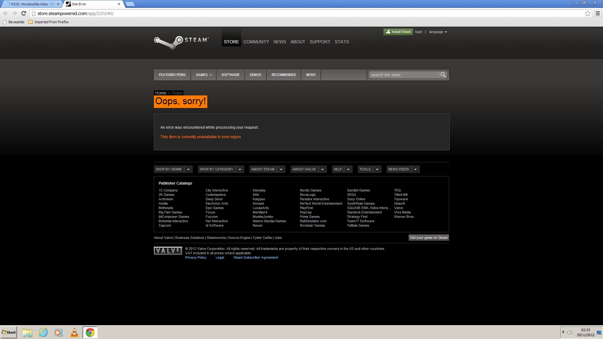Launch Internet Explorer from the taskbar
Image resolution: width=603 pixels, height=339 pixels.
(43, 332)
